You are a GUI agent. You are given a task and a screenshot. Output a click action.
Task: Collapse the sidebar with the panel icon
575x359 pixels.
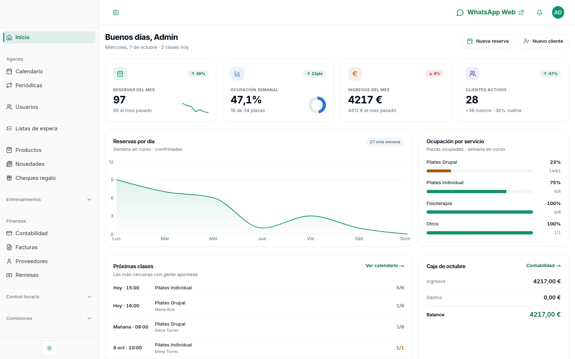coord(116,13)
